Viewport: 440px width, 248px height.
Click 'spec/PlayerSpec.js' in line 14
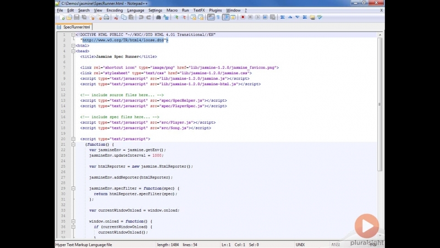(x=182, y=106)
